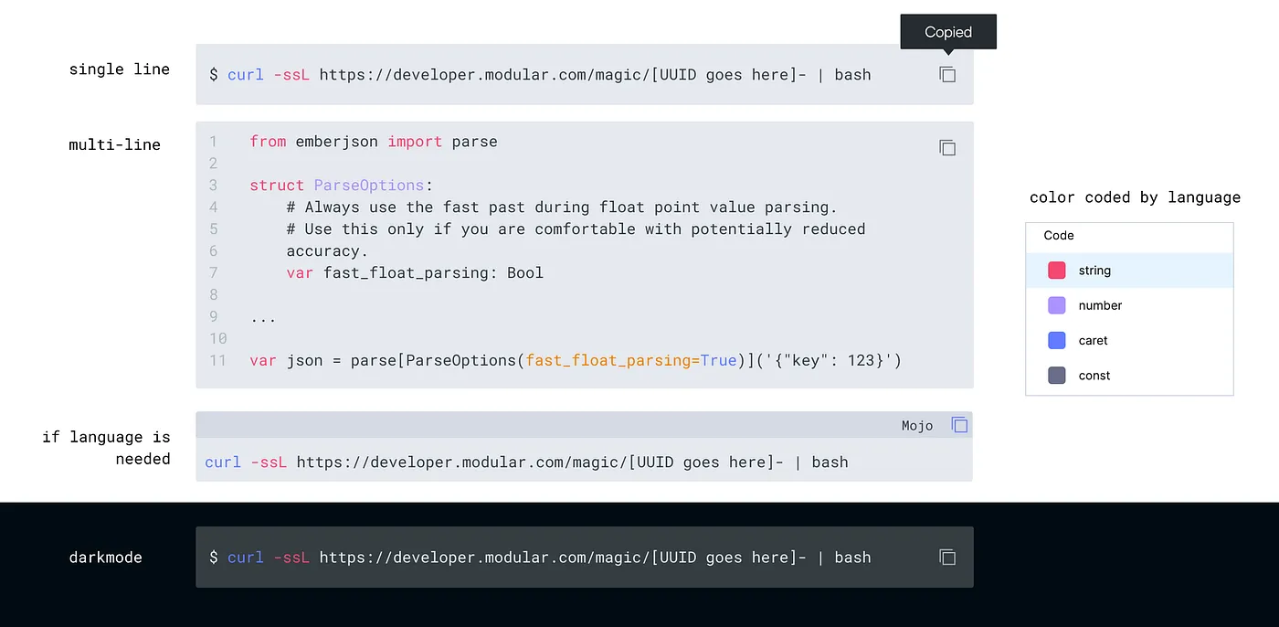
Task: Click copy icon in darkmode code block
Action: 947,557
